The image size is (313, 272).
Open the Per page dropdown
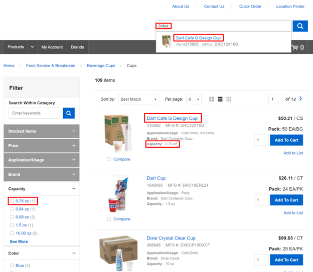[194, 99]
